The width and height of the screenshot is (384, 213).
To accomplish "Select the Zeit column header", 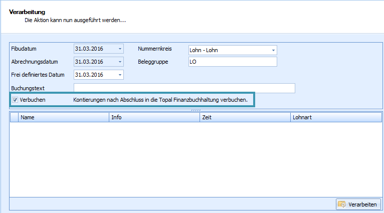I will 244,117.
